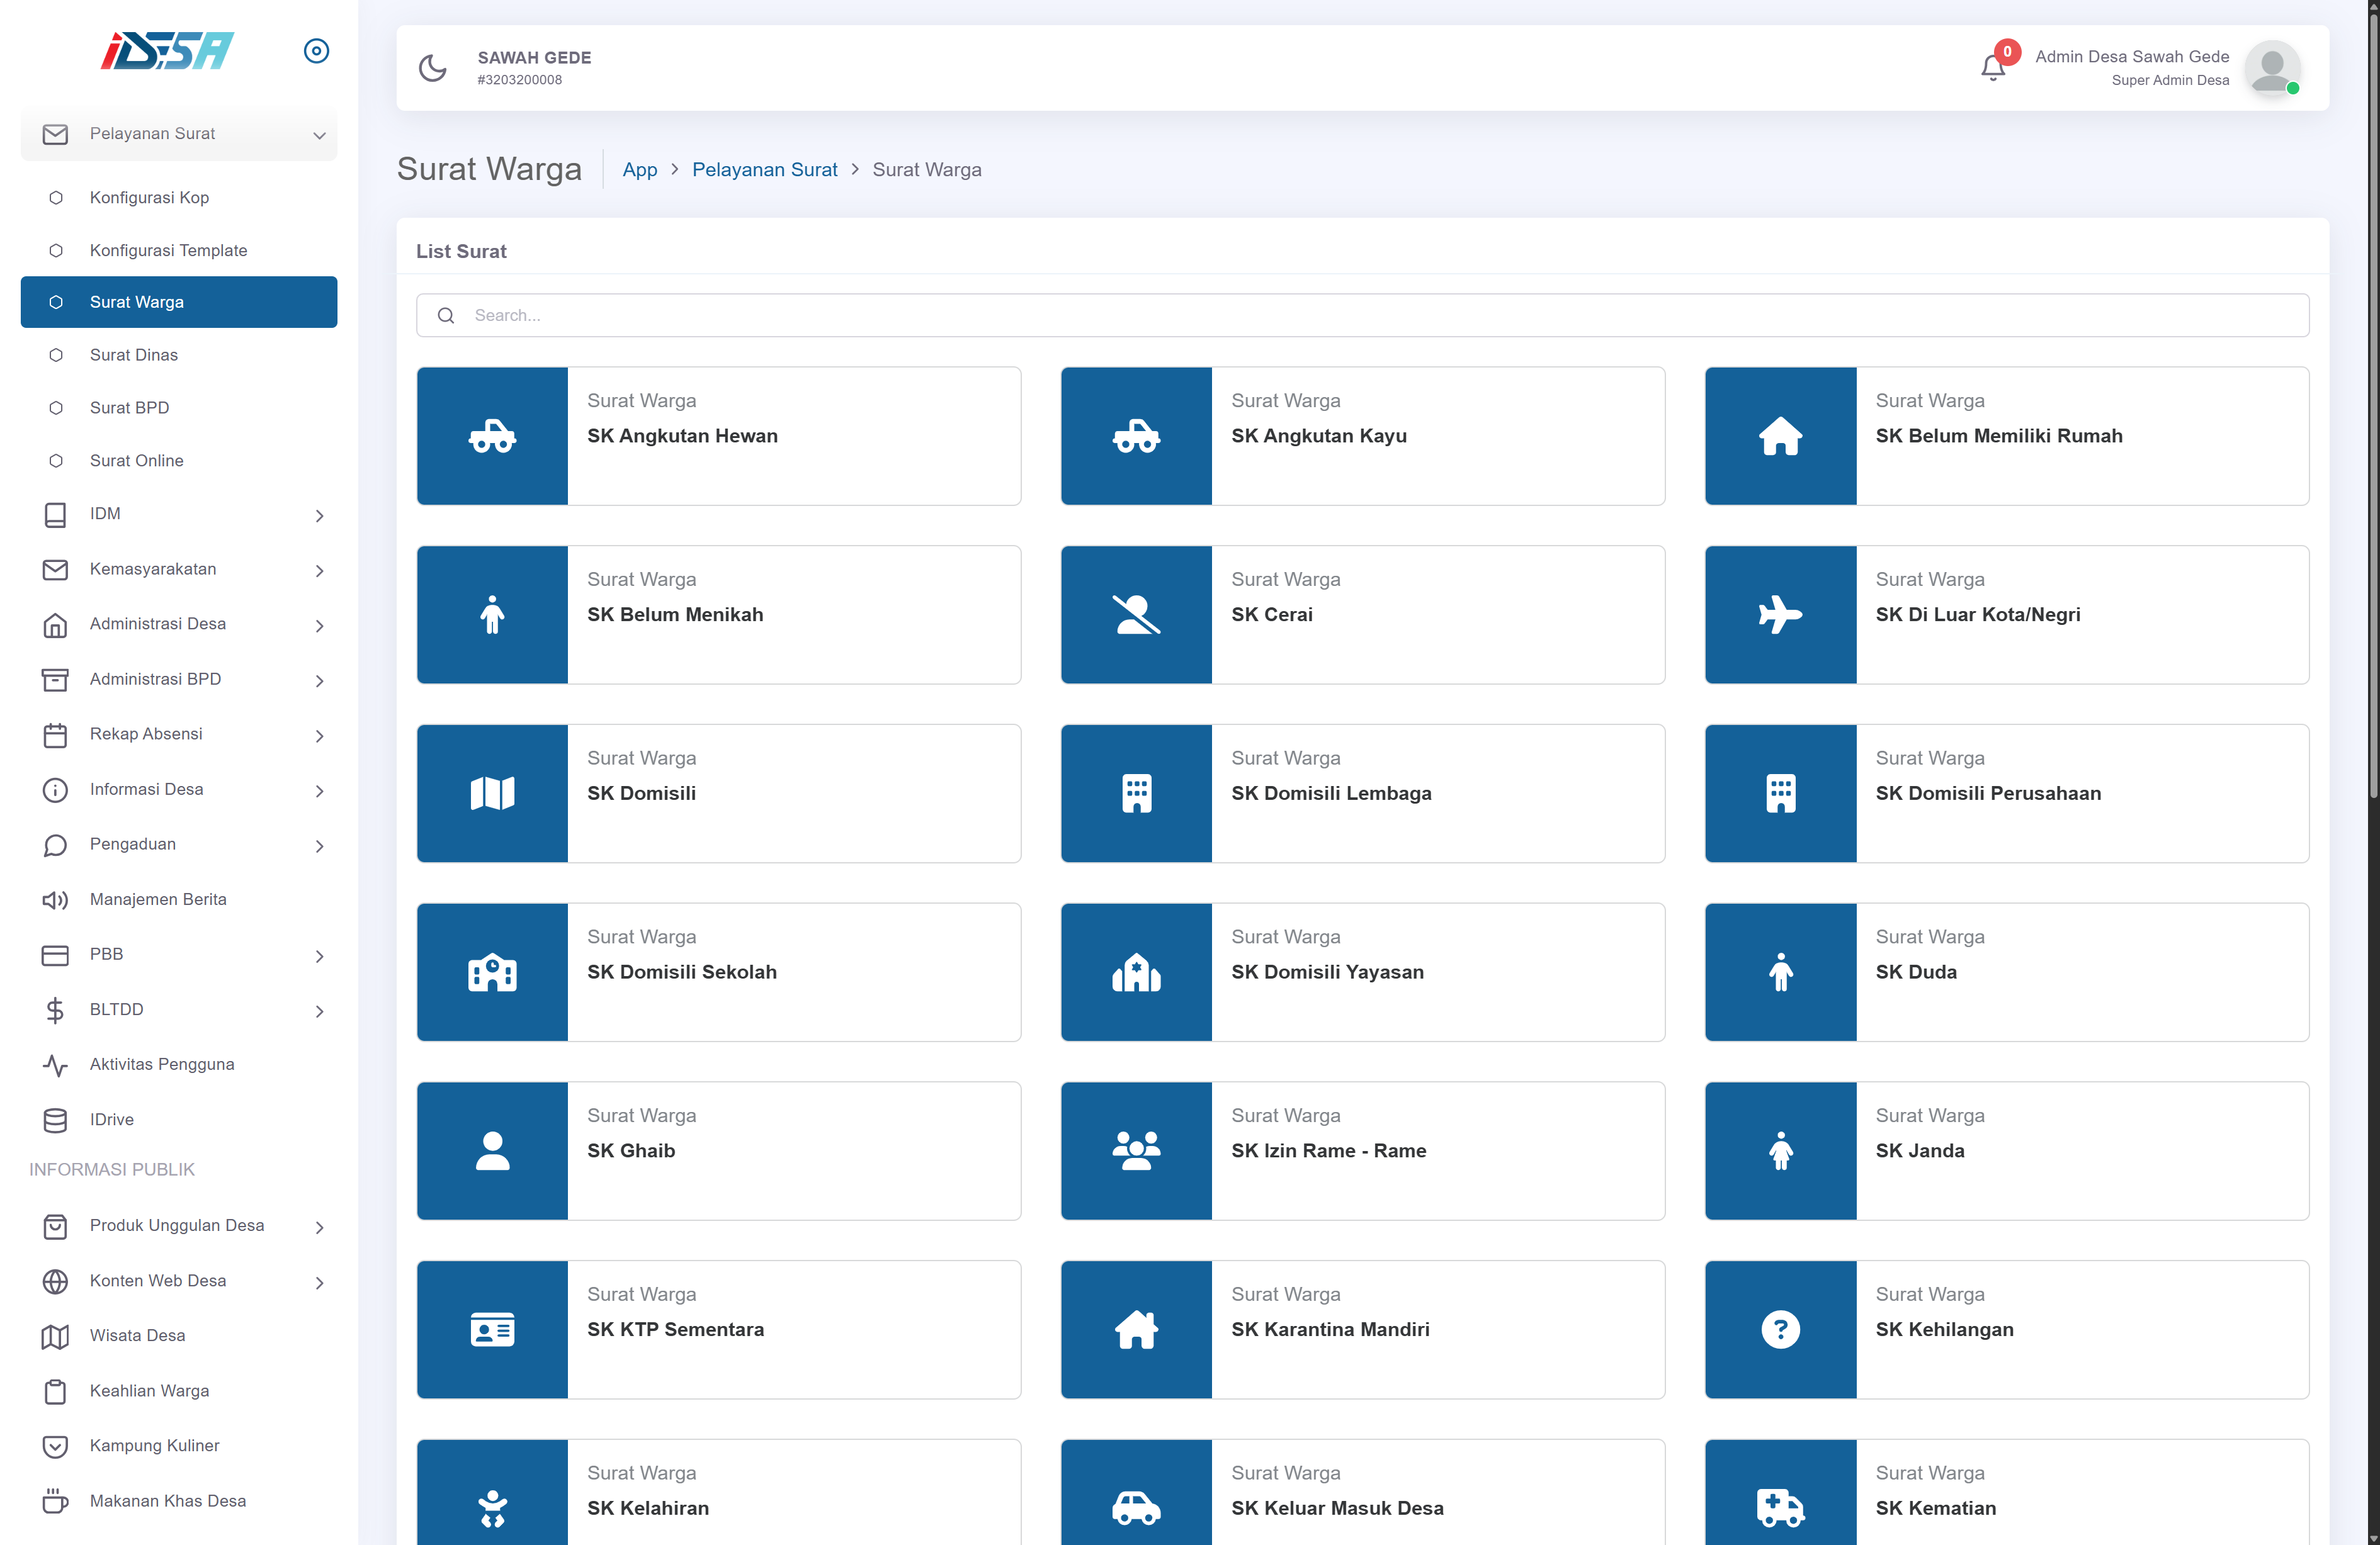Image resolution: width=2380 pixels, height=1545 pixels.
Task: Click the ambulance icon for SK Kematian
Action: pos(1780,1507)
